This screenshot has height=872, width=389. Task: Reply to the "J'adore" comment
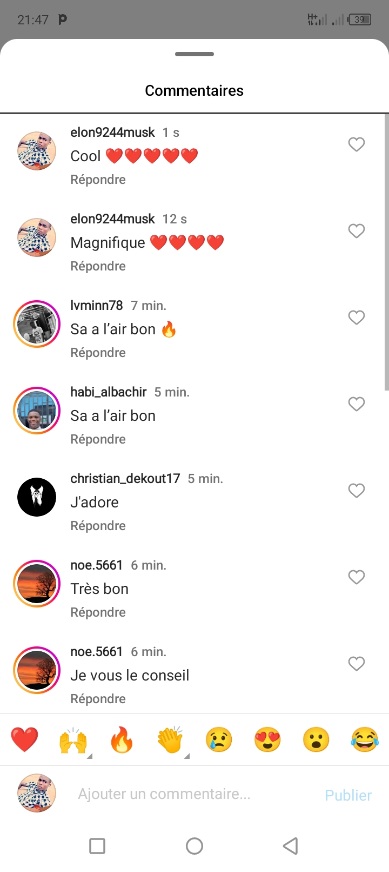(98, 526)
